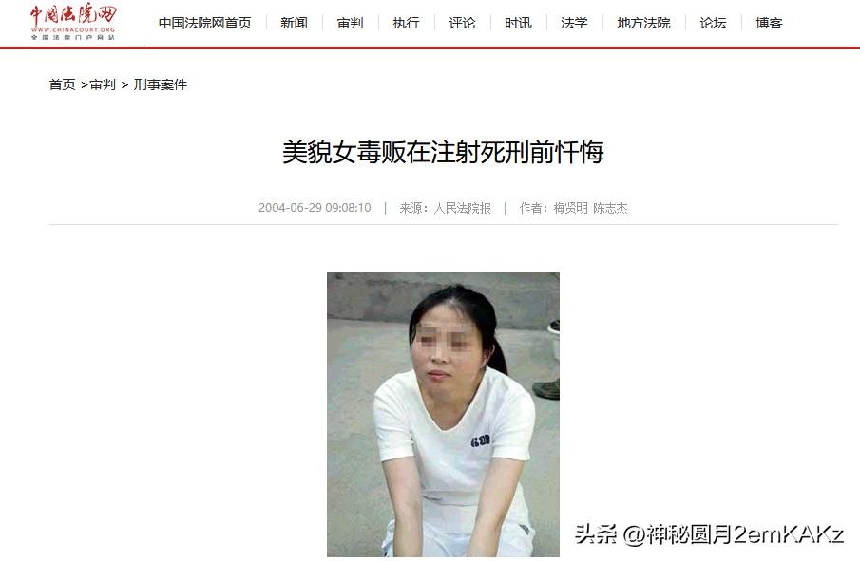The width and height of the screenshot is (860, 561).
Task: Go to the 新闻 menu item
Action: coord(294,23)
